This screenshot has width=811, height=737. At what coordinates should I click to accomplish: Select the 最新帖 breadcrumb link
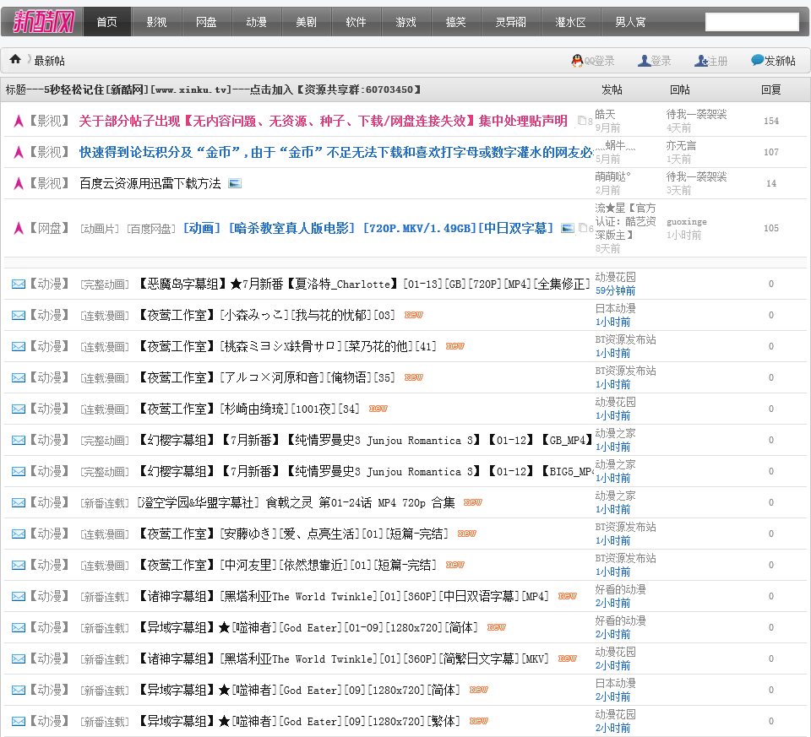click(x=49, y=61)
